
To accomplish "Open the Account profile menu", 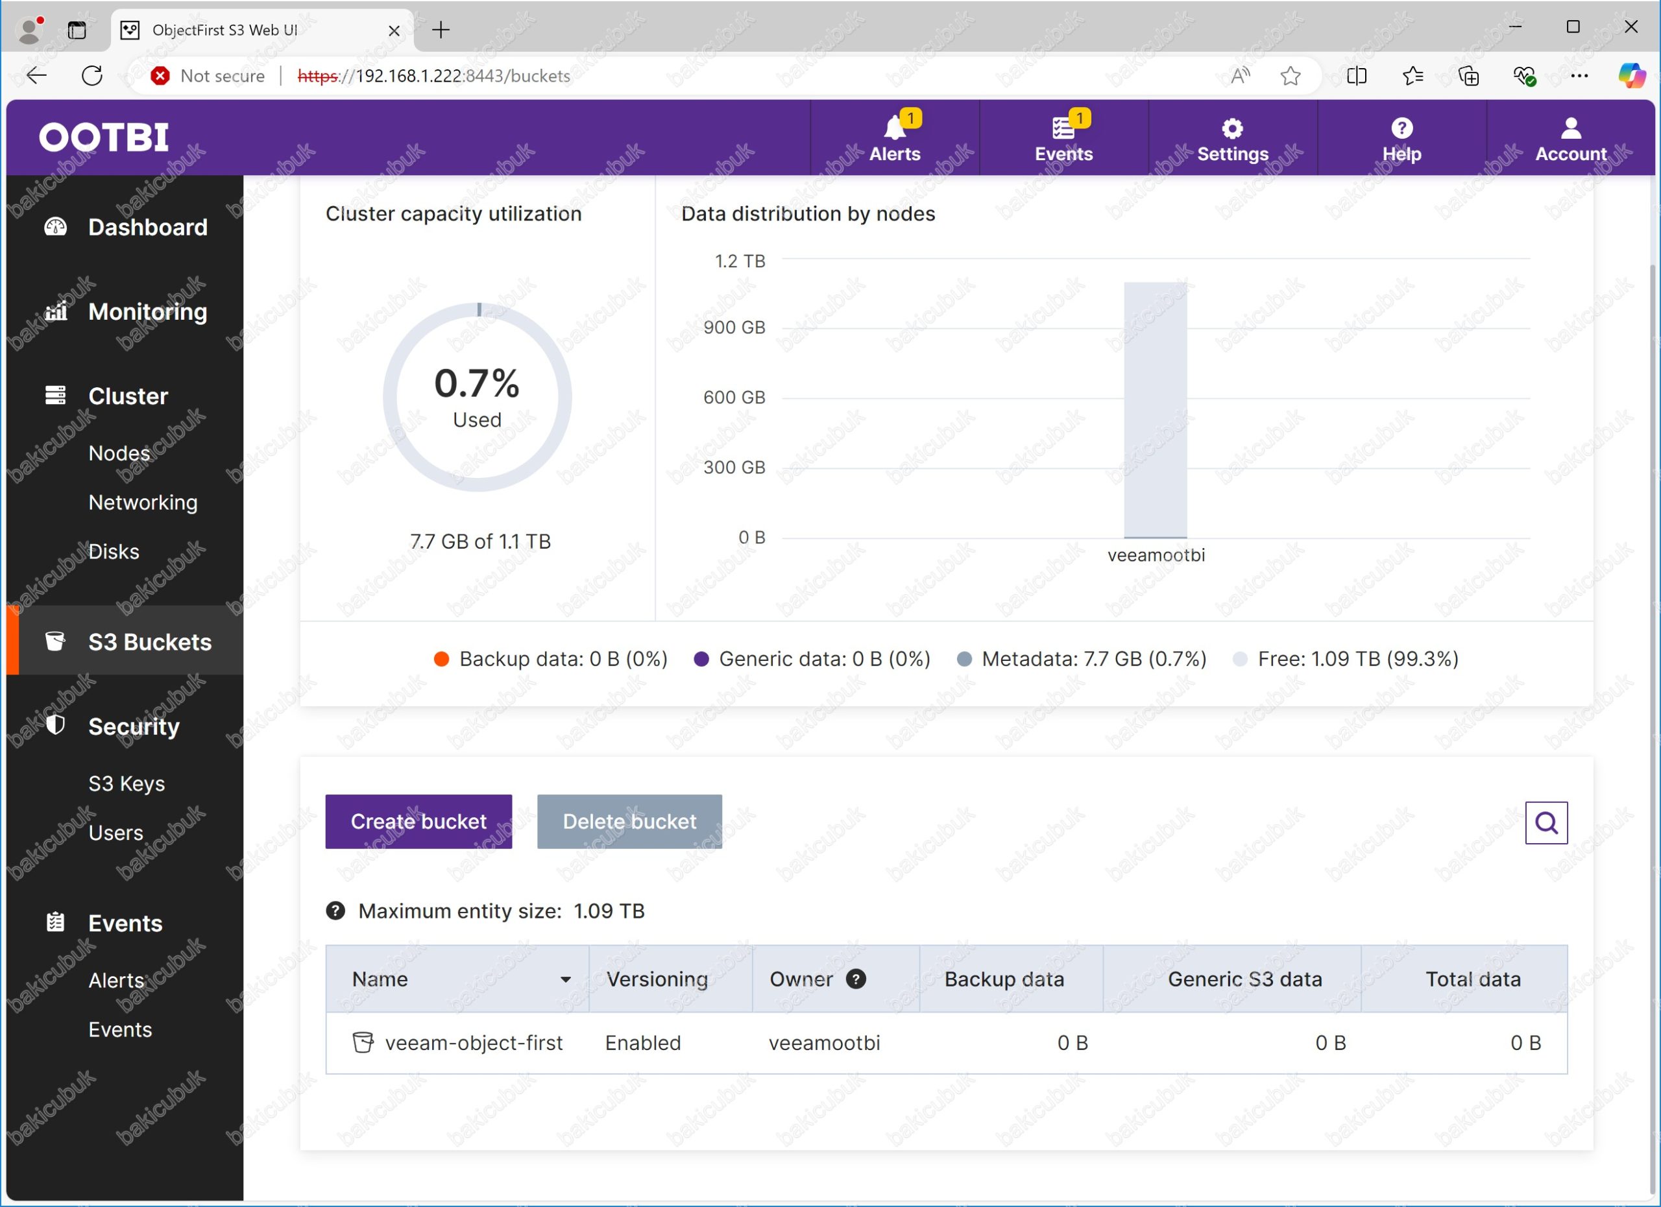I will tap(1571, 137).
